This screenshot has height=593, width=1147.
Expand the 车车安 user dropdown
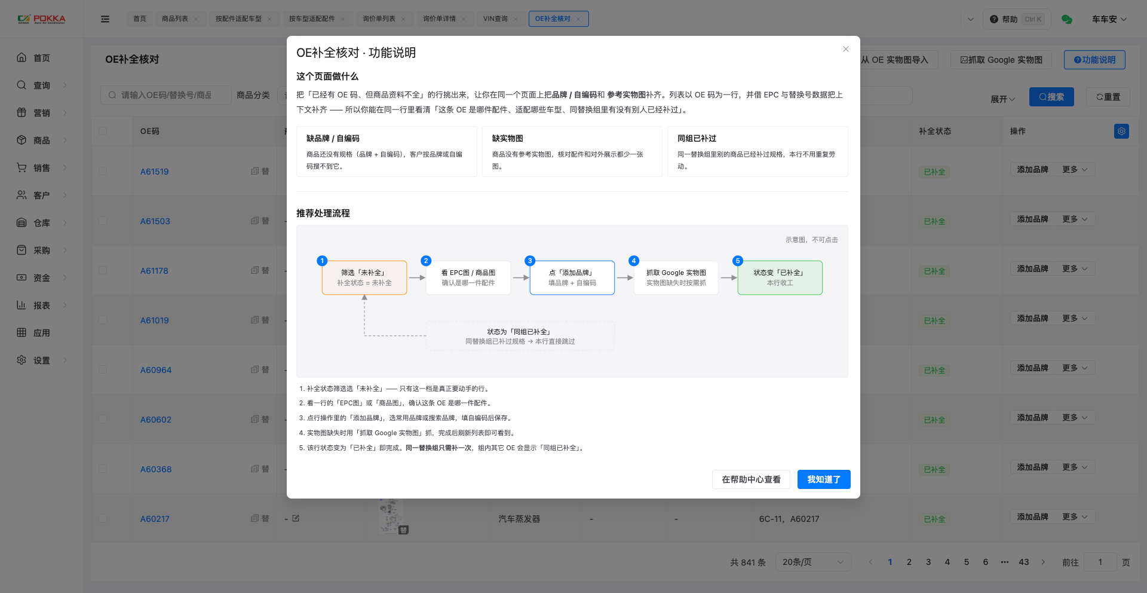(x=1109, y=19)
